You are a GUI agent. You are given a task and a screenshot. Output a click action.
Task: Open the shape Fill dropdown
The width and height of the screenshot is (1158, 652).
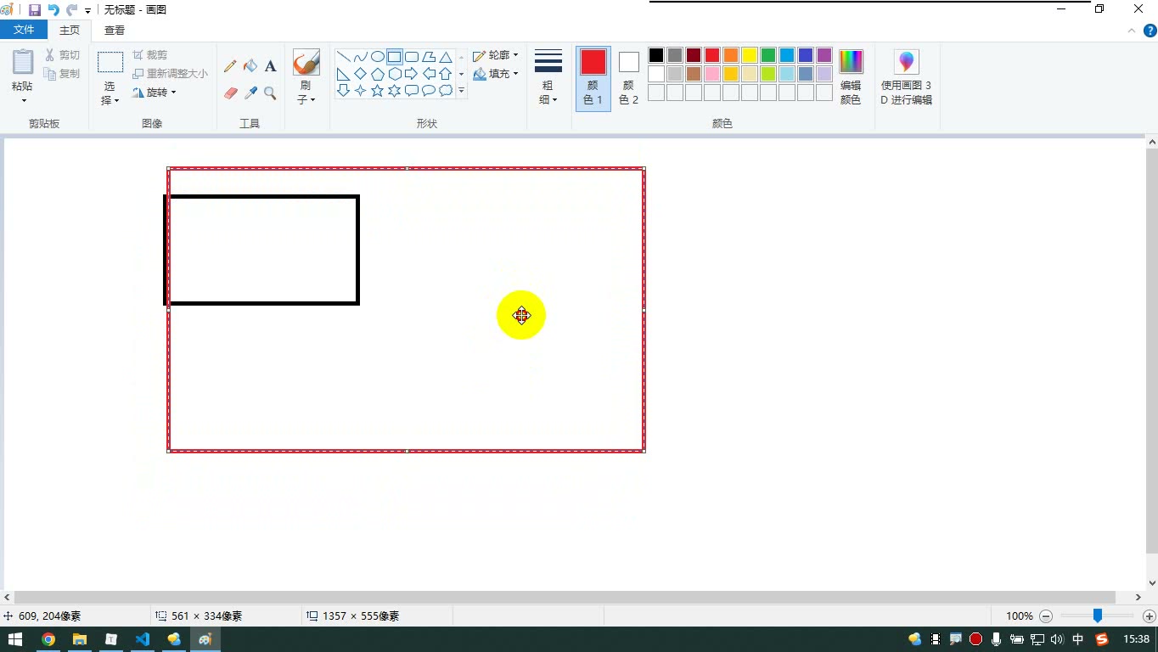496,74
